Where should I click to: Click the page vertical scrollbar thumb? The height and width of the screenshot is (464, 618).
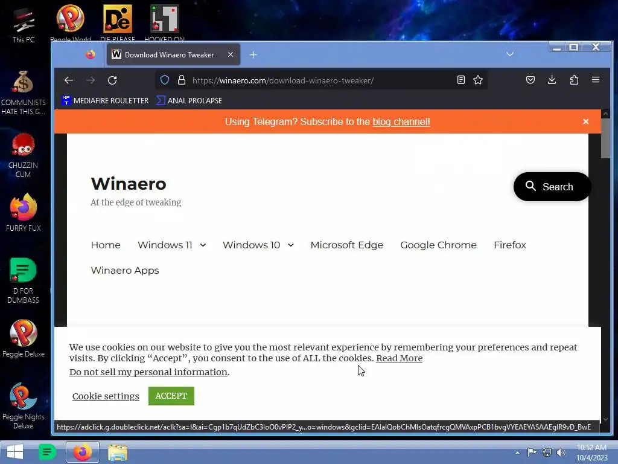click(605, 138)
